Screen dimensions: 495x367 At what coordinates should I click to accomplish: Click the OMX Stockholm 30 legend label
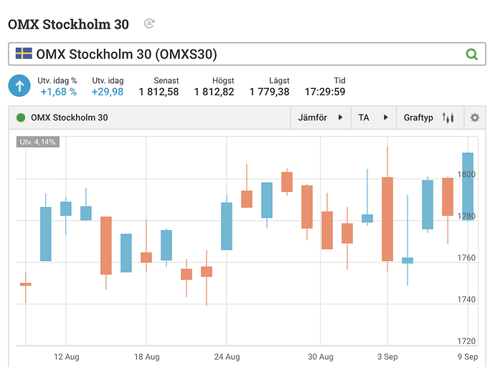pos(69,118)
